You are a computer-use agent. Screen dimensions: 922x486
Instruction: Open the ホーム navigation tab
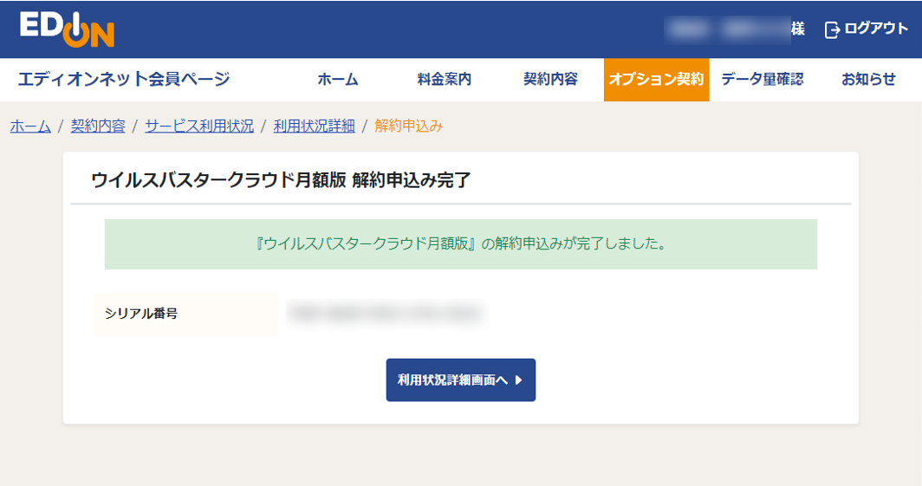[x=338, y=80]
